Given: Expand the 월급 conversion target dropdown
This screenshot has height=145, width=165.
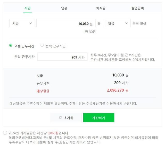Looking at the screenshot, I should (118, 23).
